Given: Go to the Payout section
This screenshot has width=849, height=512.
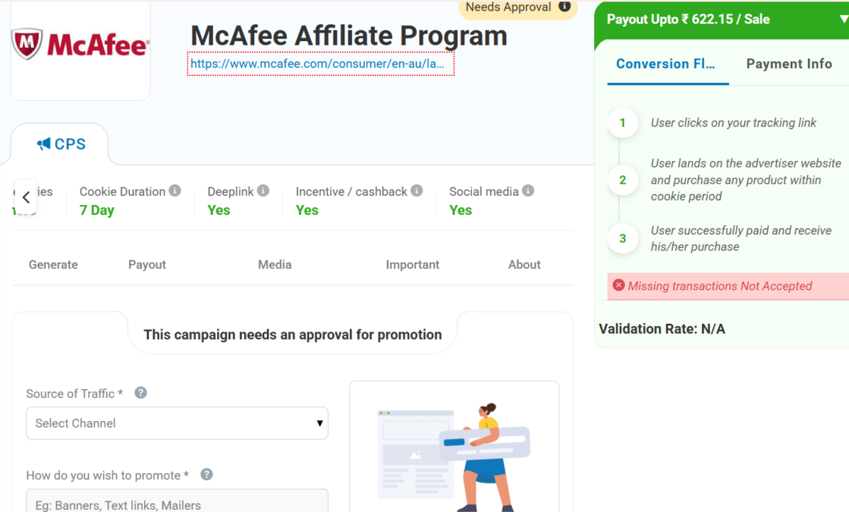Looking at the screenshot, I should click(147, 265).
